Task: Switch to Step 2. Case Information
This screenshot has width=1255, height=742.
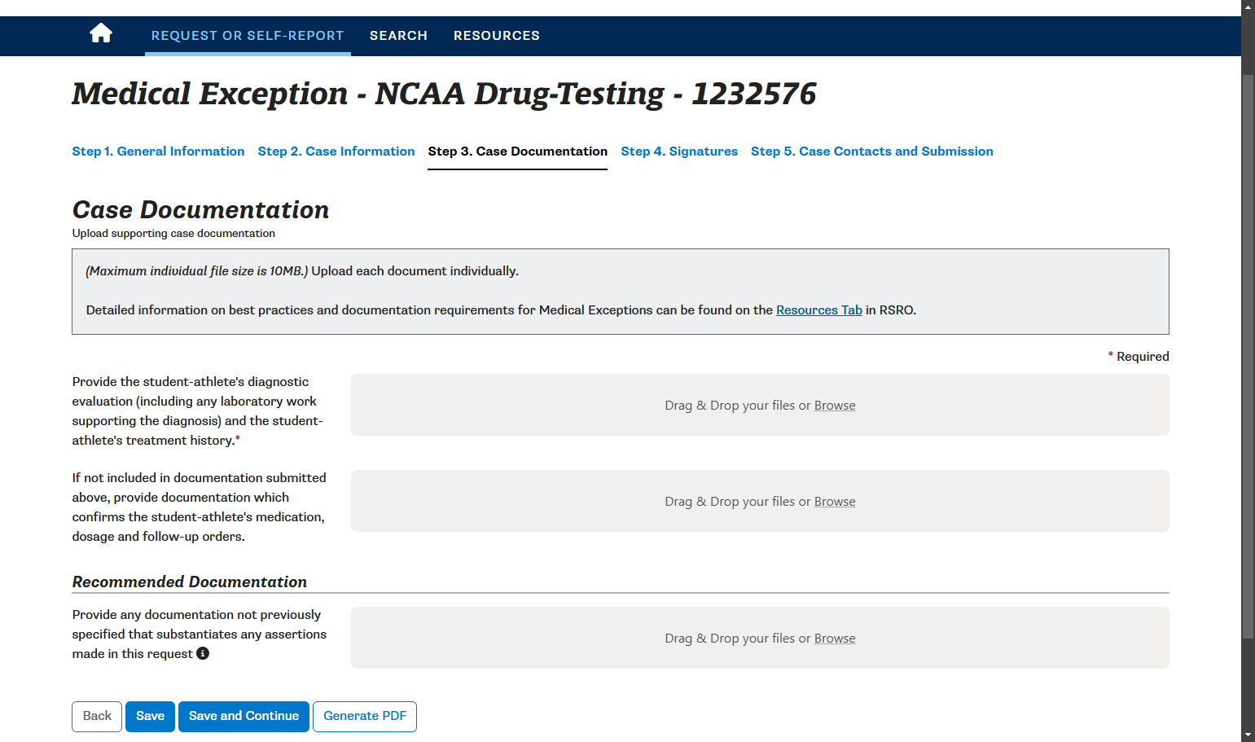Action: pos(336,151)
